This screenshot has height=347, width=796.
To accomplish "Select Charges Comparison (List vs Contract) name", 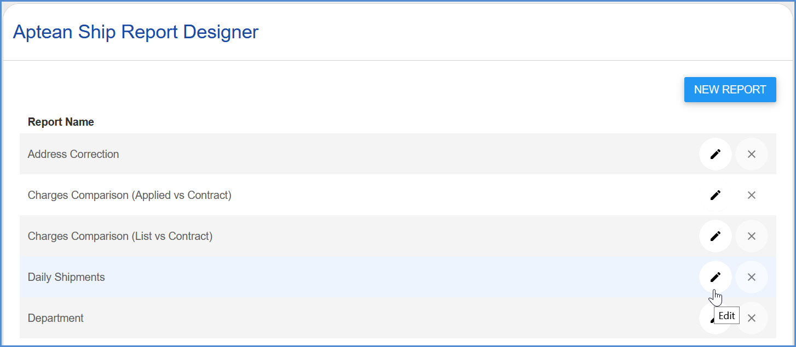I will click(x=120, y=236).
